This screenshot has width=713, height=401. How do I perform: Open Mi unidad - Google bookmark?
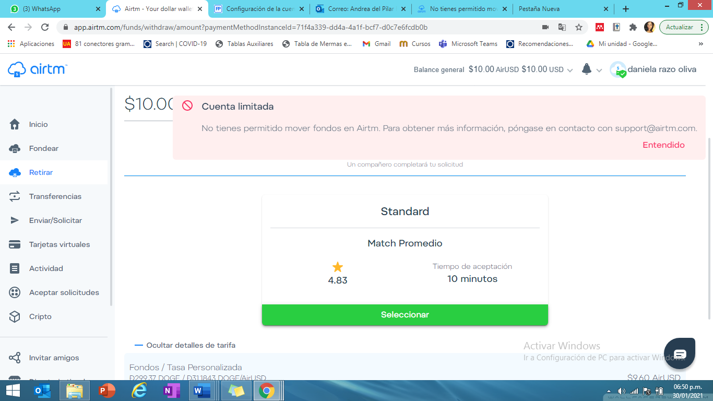point(622,44)
